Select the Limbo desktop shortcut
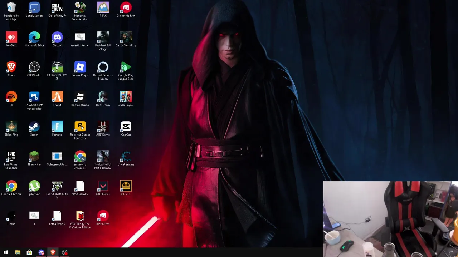Screen dimensions: 458x257 (11, 216)
